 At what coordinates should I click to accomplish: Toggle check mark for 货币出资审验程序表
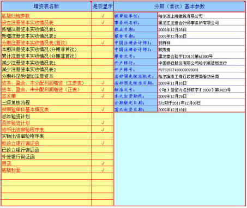(x=103, y=130)
